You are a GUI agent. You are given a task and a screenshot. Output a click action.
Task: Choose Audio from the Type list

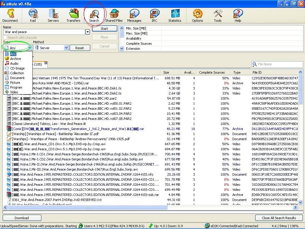tap(14, 64)
